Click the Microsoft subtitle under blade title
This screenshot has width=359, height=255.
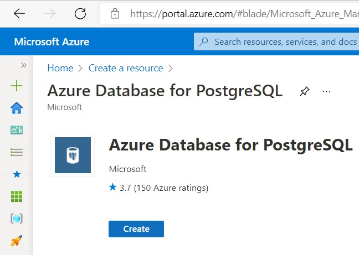point(65,107)
